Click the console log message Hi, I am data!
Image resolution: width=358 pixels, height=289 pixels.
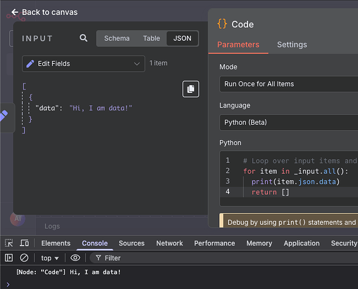[68, 272]
